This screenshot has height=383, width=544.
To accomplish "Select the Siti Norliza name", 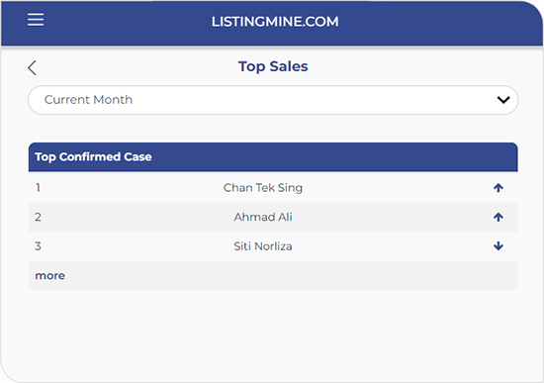I will (x=263, y=246).
